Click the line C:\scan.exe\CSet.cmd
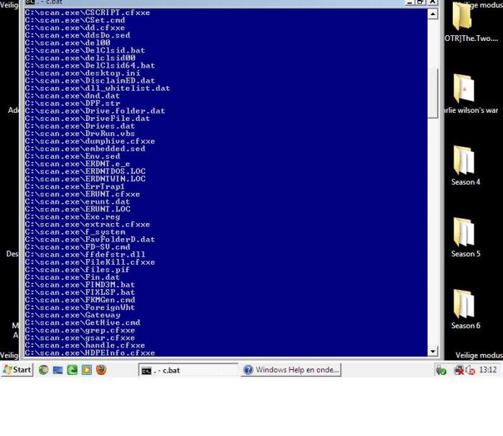 tap(75, 20)
